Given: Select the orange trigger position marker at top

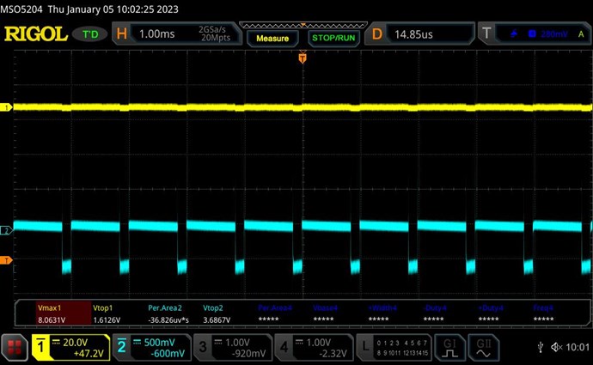Looking at the screenshot, I should pos(303,58).
